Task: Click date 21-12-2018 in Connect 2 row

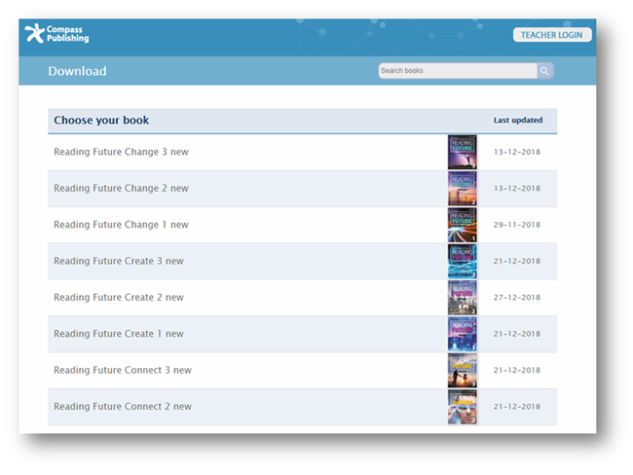Action: [x=517, y=407]
